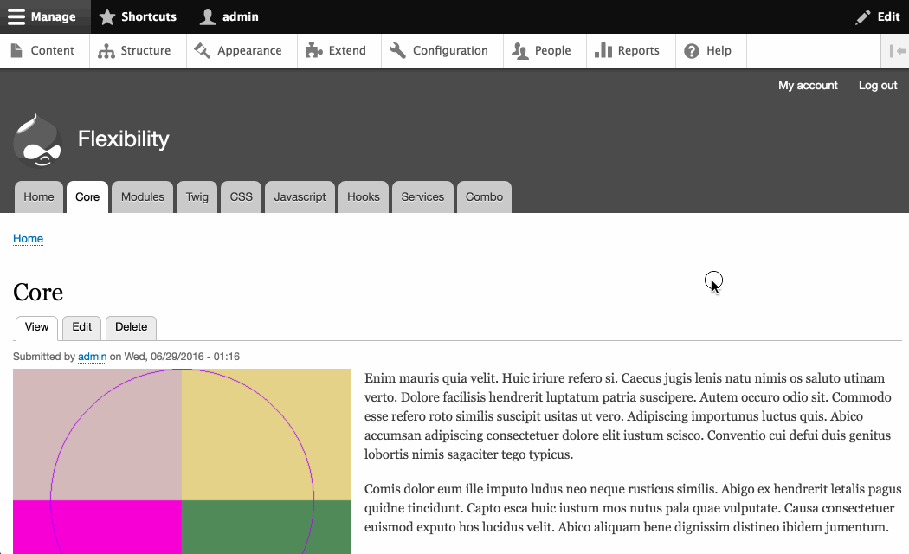Click the Core page heading
Image resolution: width=909 pixels, height=554 pixels.
point(38,292)
